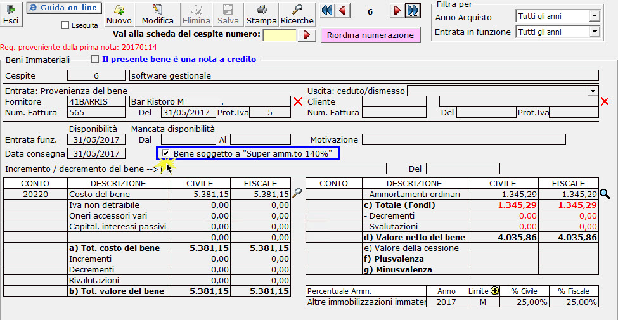
Task: Click the Cliente code field
Action: point(394,101)
